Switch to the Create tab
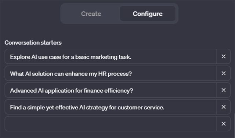Screen dimensions: 235x138 (x=91, y=14)
